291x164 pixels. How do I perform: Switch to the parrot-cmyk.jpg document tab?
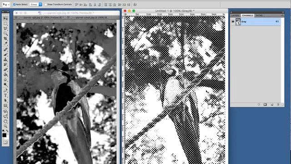[x=89, y=17]
